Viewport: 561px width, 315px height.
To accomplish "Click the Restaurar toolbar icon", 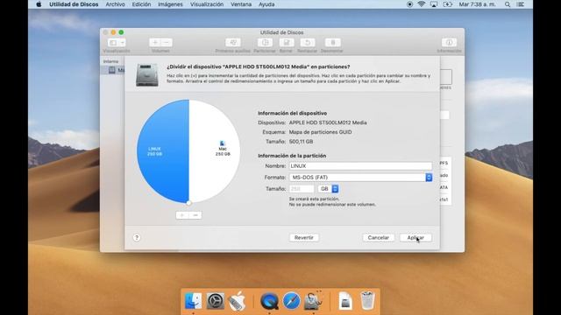I will point(308,43).
